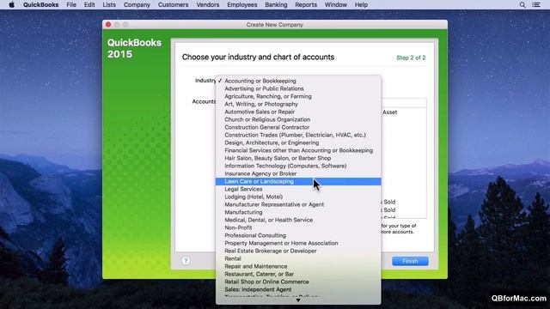
Task: Choose Construction Trades (Plumber, Electrician, HVAC)
Action: [298, 135]
